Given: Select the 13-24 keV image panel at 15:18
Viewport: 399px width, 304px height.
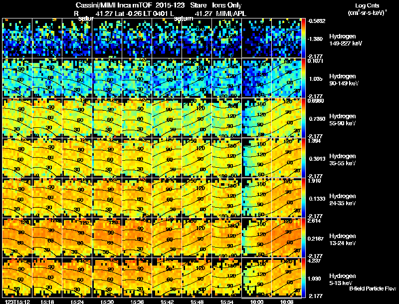Looking at the screenshot, I should point(47,238).
